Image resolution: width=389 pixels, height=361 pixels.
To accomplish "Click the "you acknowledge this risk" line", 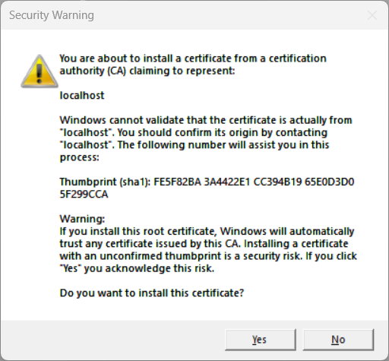I will (x=137, y=268).
